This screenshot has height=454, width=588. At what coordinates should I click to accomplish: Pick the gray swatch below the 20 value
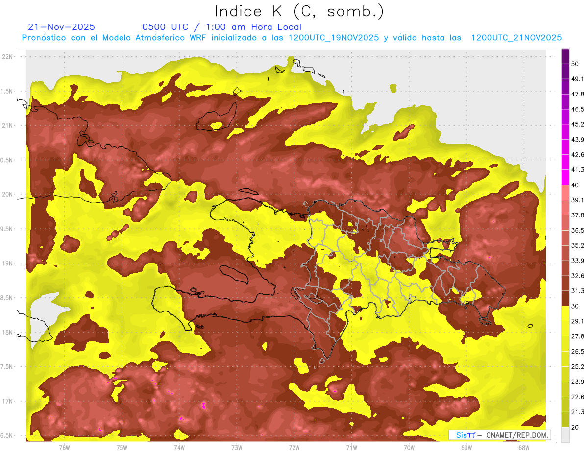[x=565, y=435]
